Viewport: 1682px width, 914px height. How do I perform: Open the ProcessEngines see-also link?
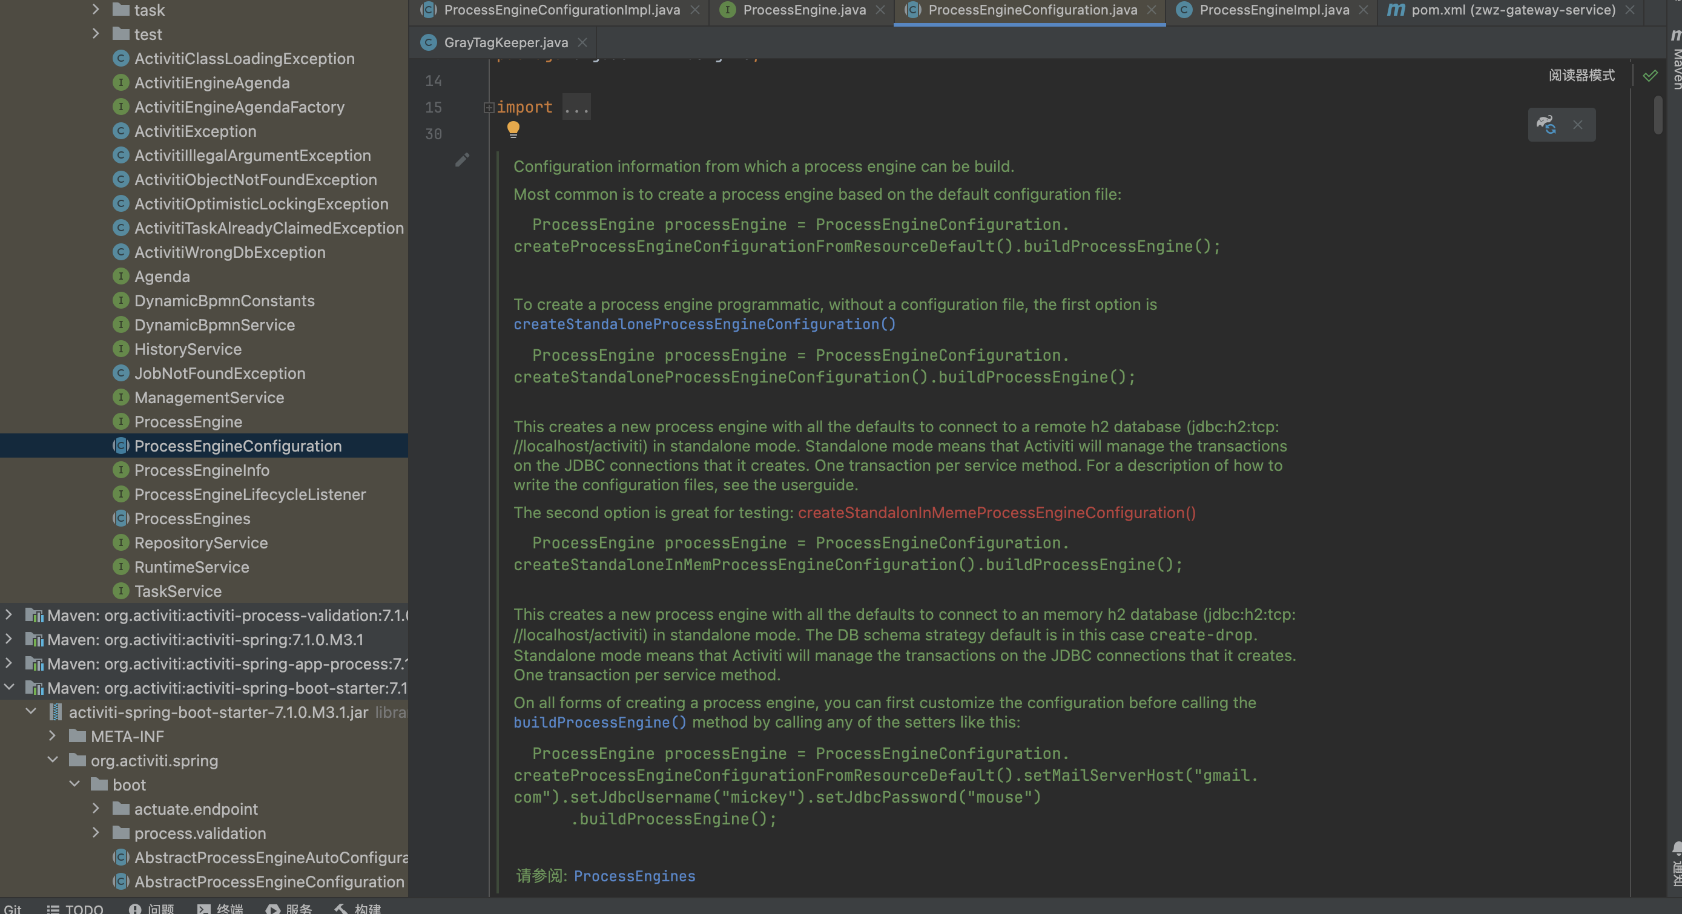click(x=634, y=876)
